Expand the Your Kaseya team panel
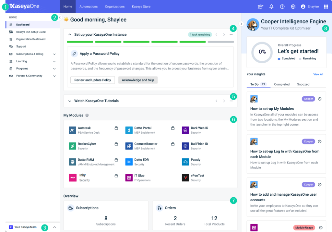 click(54, 227)
